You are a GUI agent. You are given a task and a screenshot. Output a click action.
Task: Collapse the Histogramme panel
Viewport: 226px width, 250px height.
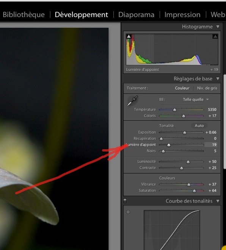pos(218,27)
